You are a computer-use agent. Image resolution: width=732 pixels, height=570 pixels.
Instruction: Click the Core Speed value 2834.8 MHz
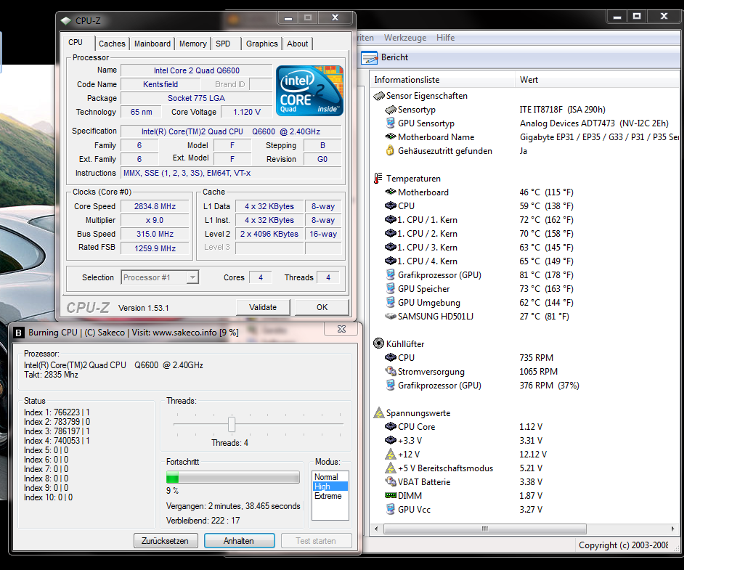click(x=155, y=206)
